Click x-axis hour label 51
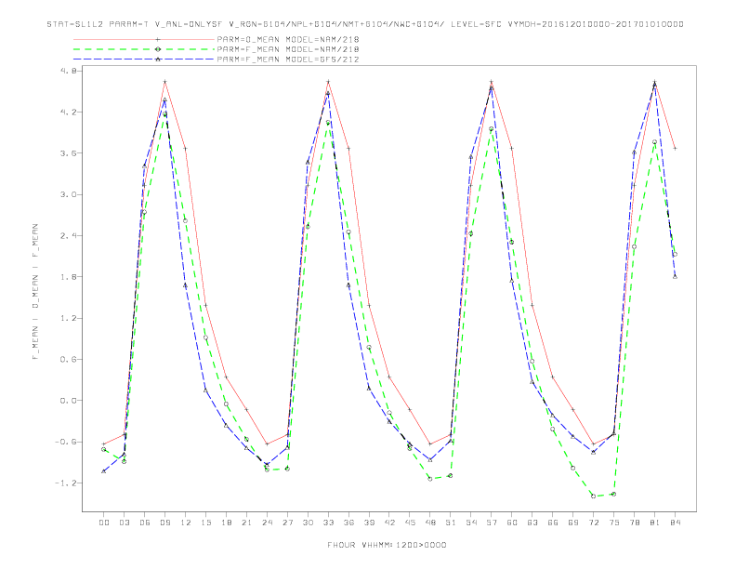736x569 pixels. [x=451, y=523]
